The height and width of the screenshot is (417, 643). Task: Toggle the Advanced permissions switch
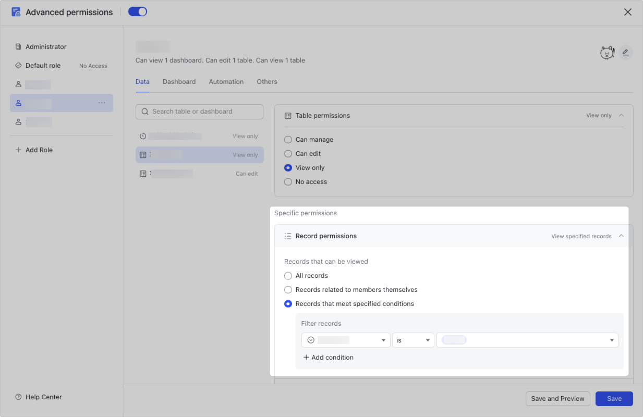click(x=138, y=11)
